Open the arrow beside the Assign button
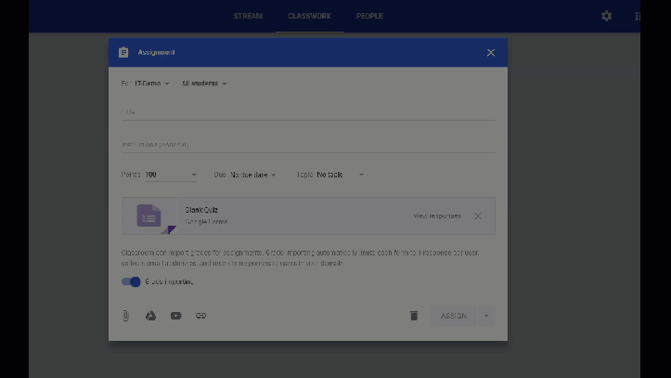 point(486,316)
